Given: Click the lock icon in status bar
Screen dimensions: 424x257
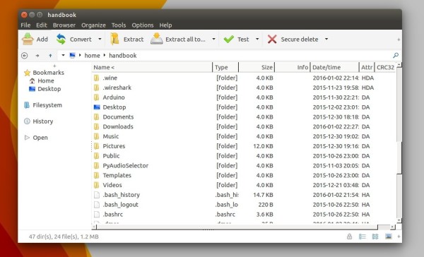Looking at the screenshot, I should [x=349, y=237].
